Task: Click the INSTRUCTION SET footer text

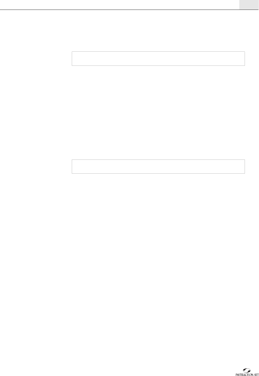Action: tap(247, 374)
